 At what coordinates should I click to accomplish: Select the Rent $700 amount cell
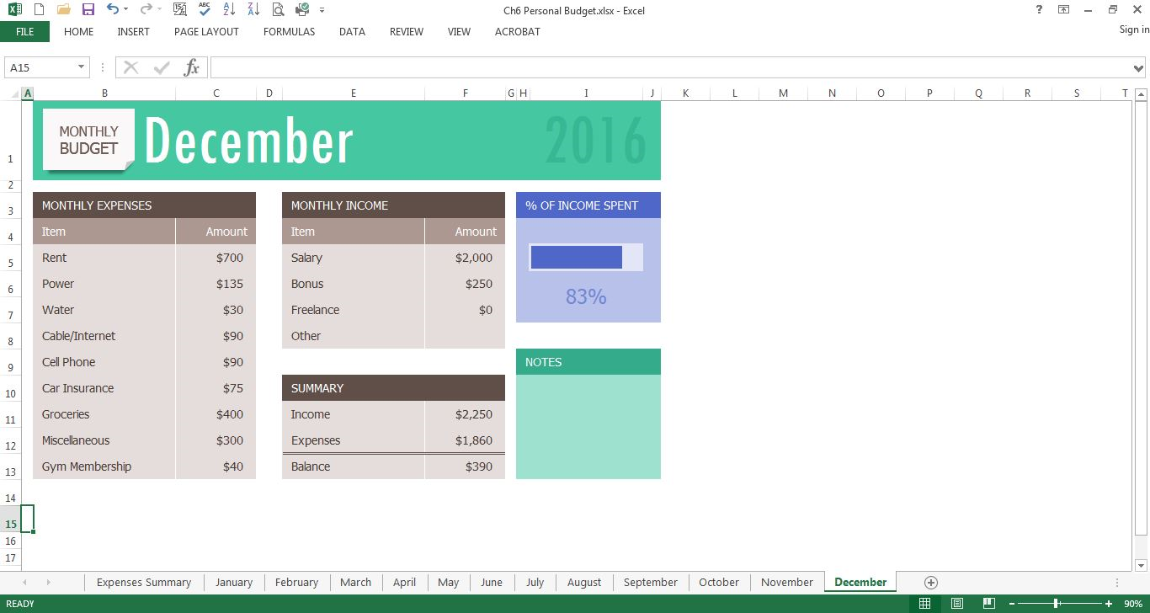(x=216, y=258)
